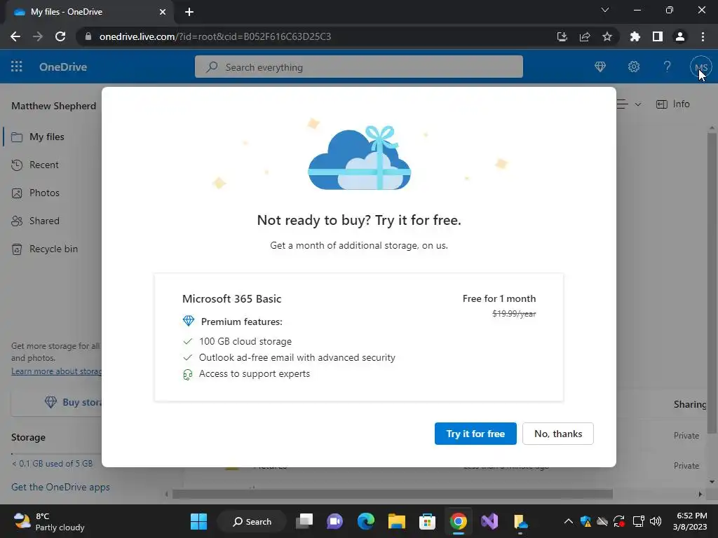718x538 pixels.
Task: Reload the OneDrive page
Action: click(60, 36)
